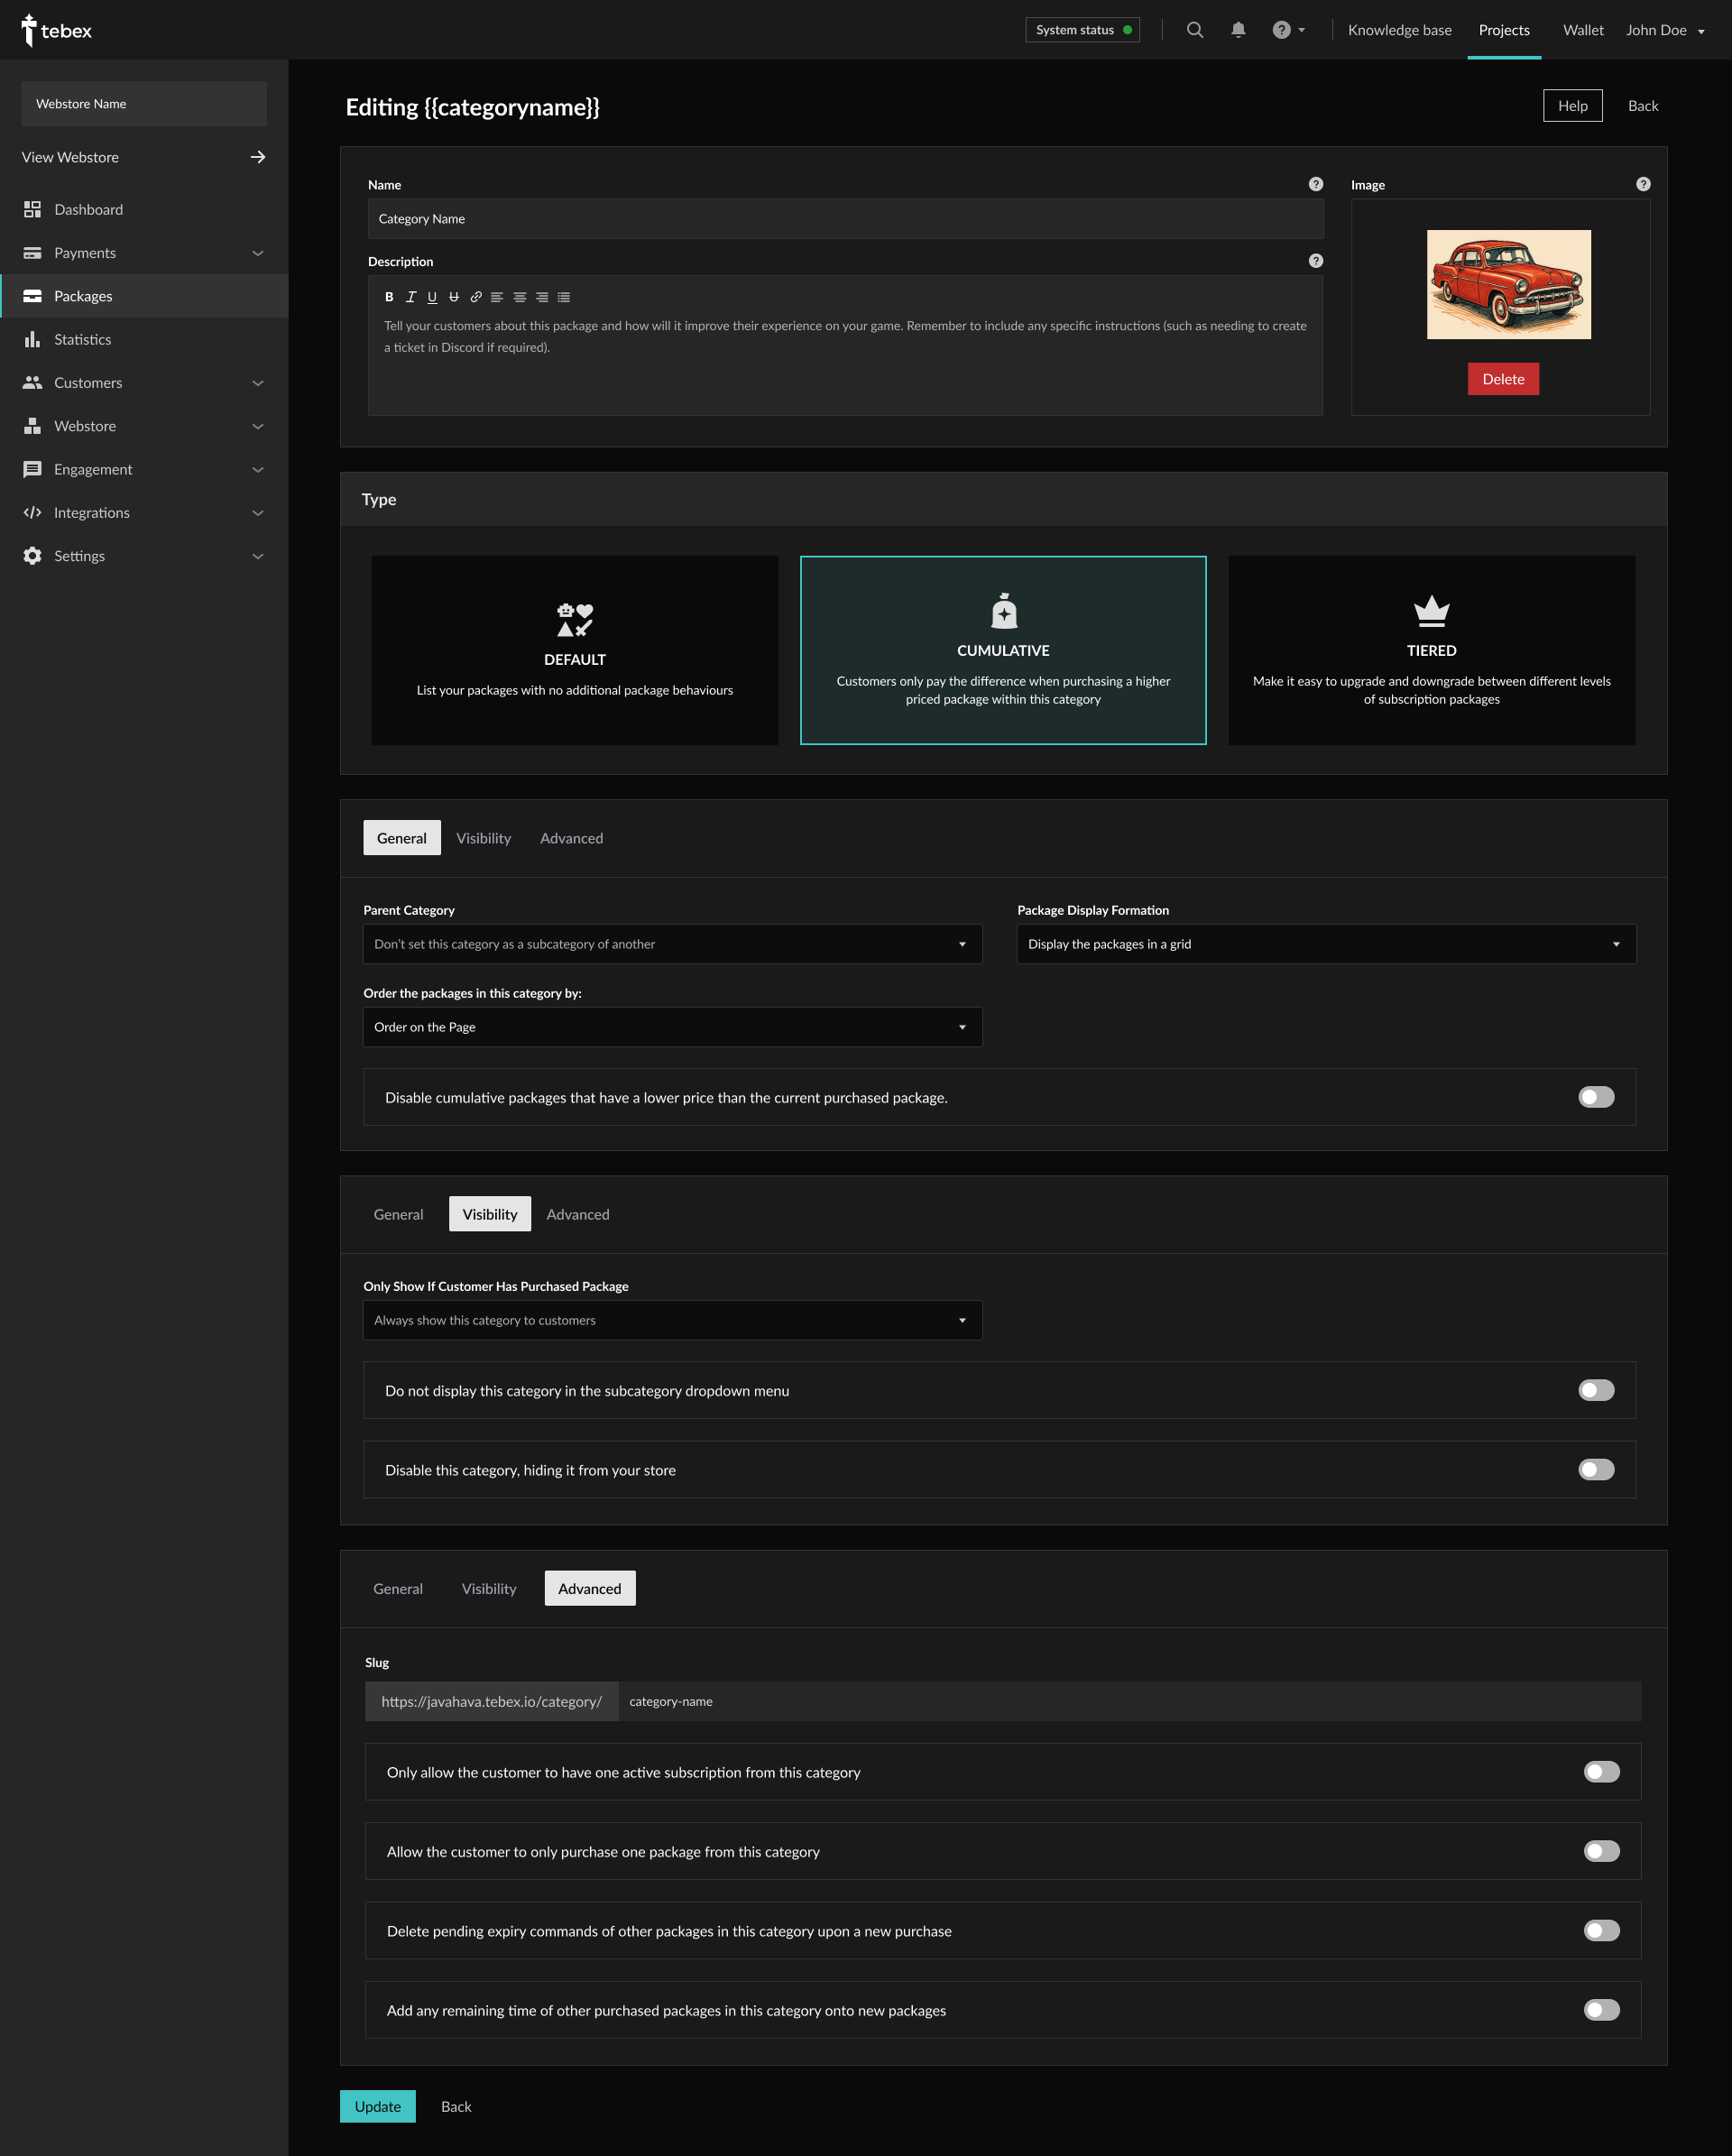Click the search magnifier icon
The image size is (1732, 2156).
[x=1194, y=30]
